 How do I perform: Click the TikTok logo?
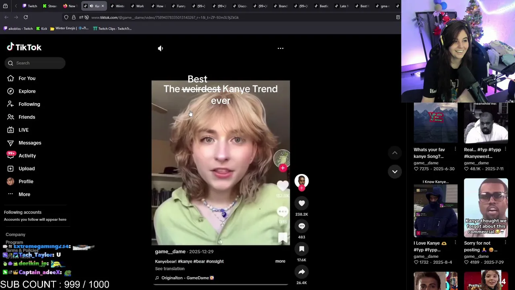(24, 47)
